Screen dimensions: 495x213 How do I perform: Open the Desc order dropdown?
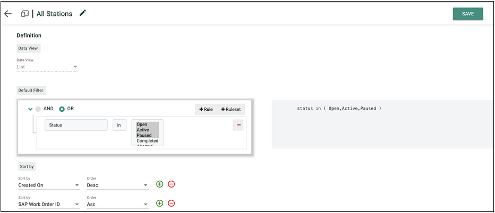(x=117, y=185)
